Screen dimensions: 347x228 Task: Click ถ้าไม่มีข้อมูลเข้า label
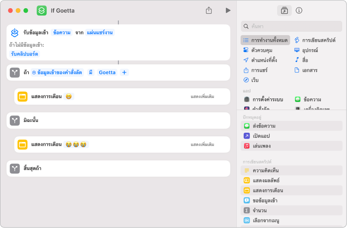click(x=26, y=45)
